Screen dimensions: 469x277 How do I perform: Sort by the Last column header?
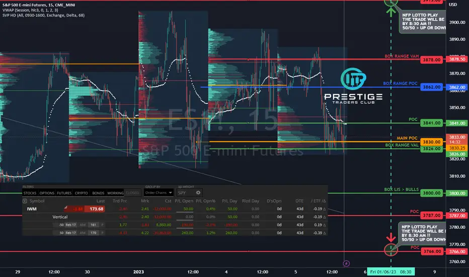pyautogui.click(x=101, y=201)
